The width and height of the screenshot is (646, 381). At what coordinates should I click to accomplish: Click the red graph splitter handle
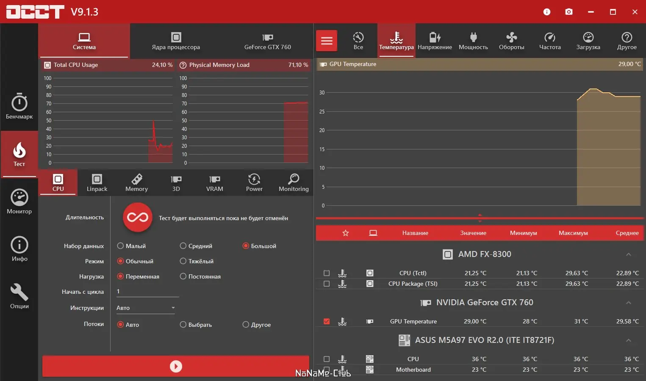coord(480,218)
